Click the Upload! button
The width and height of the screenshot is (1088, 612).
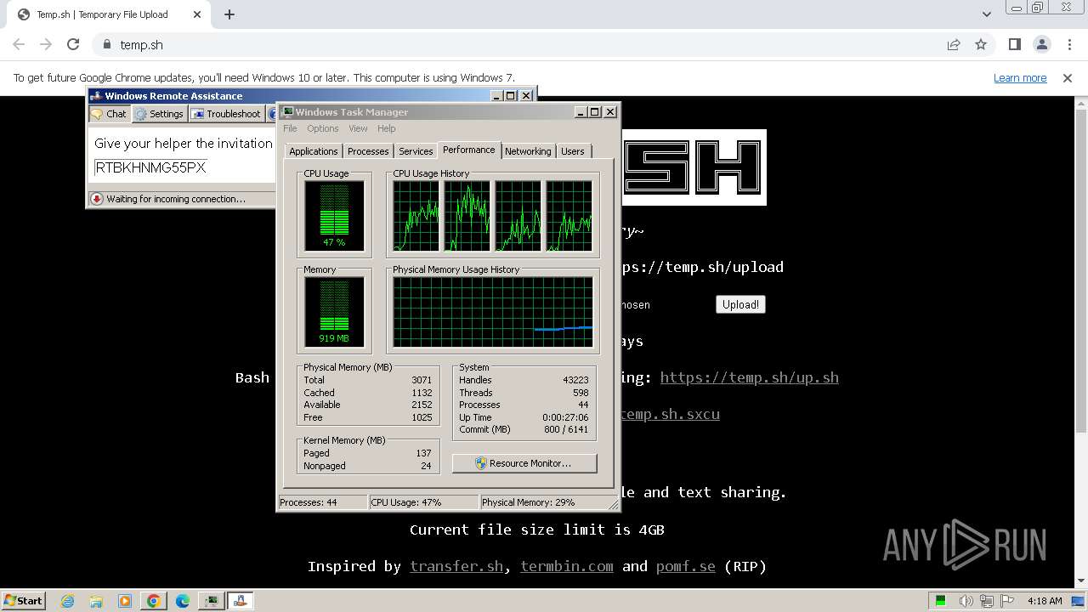click(740, 304)
